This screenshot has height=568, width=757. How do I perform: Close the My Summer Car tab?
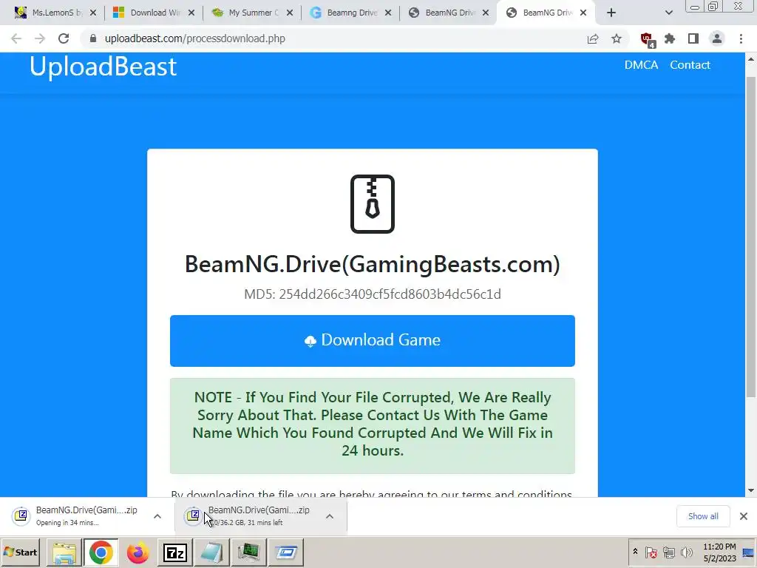(290, 13)
